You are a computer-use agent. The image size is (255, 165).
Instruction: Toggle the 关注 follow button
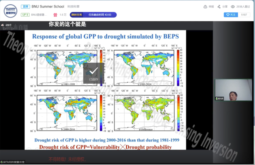[x=231, y=15]
